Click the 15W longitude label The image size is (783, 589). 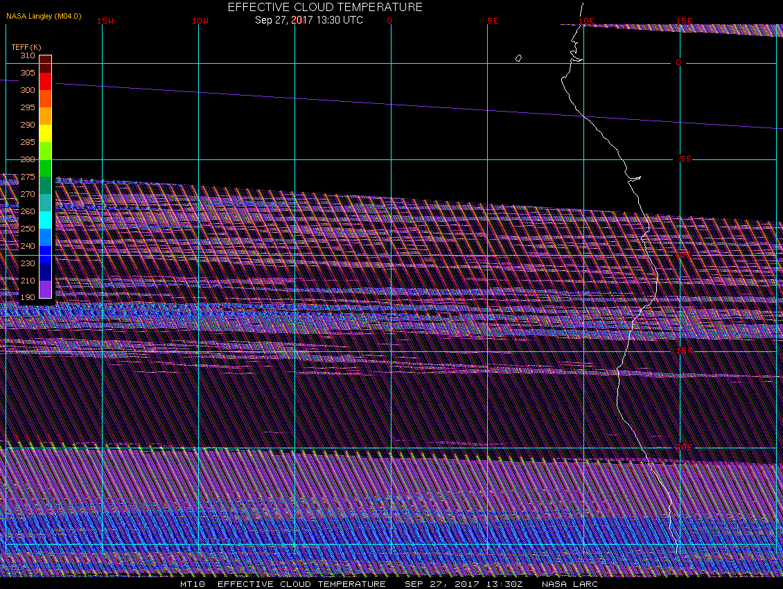coord(105,21)
